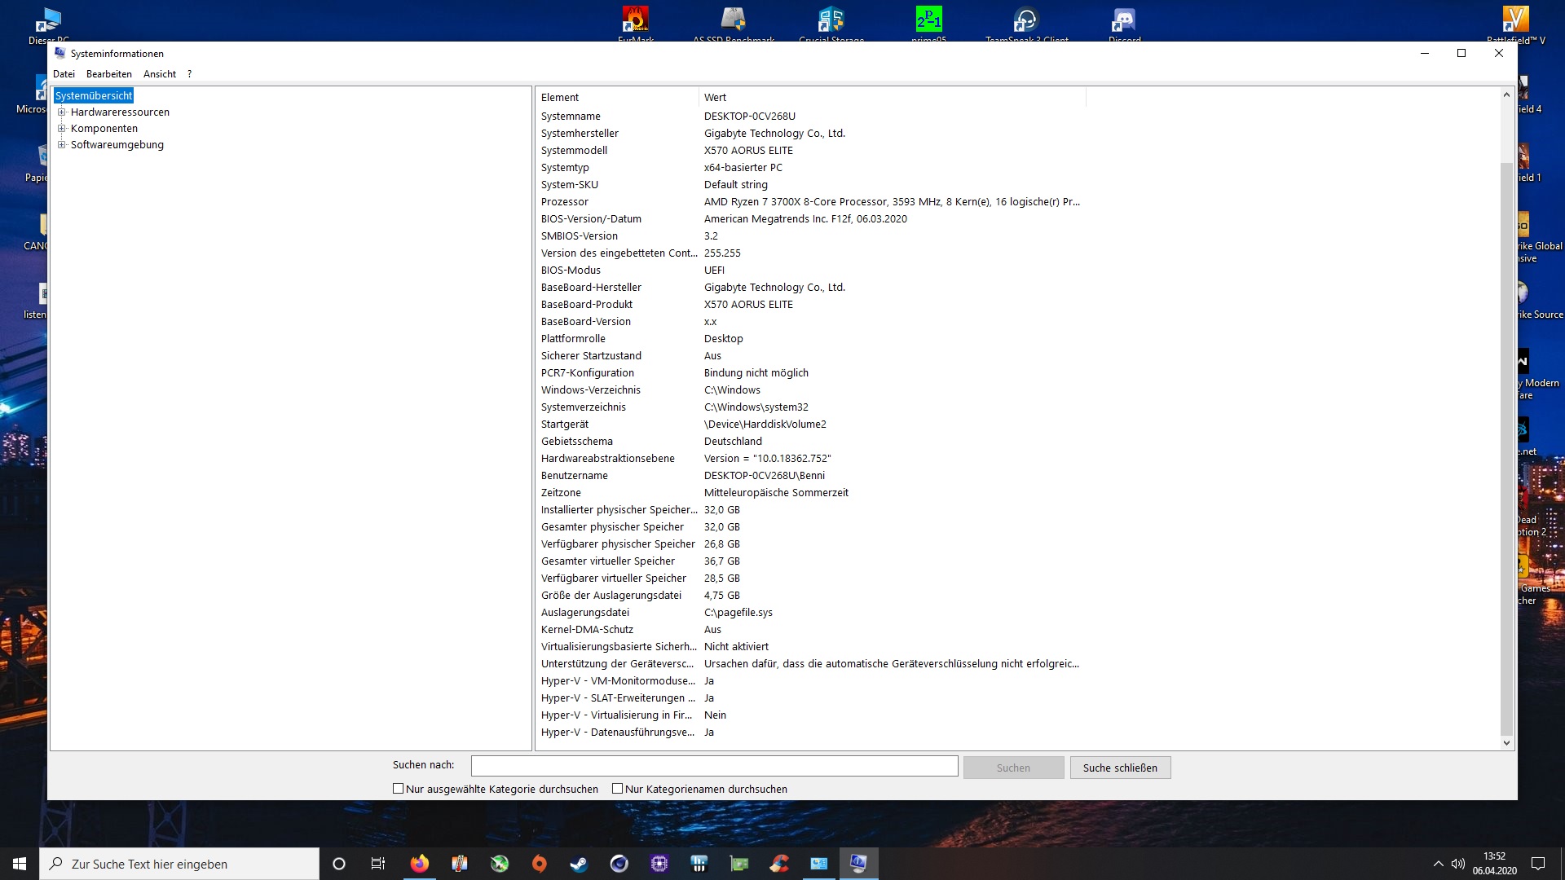Open the Datei menu
The height and width of the screenshot is (880, 1565).
[64, 74]
